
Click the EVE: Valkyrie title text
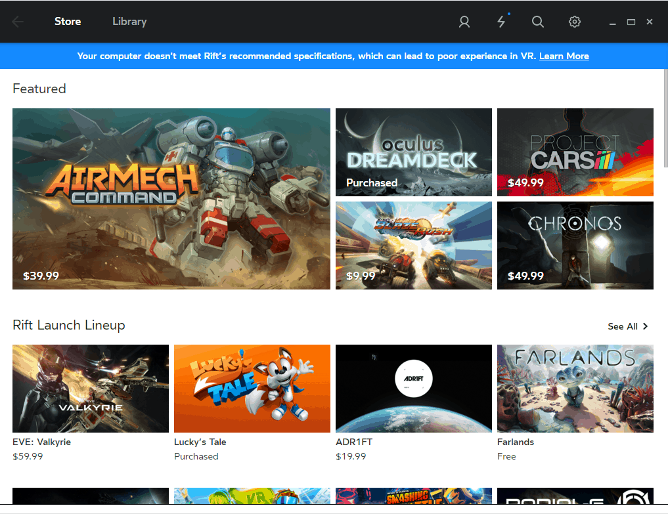click(42, 442)
